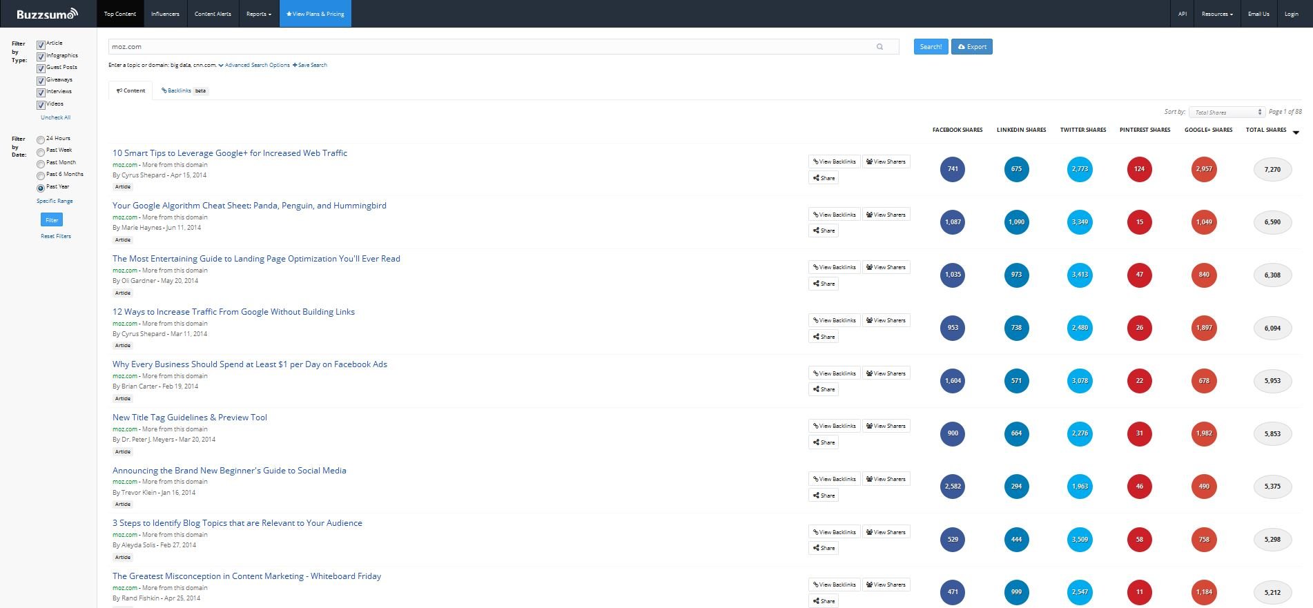Click LinkedIn shares circle showing 1,090
The image size is (1313, 608).
1017,222
